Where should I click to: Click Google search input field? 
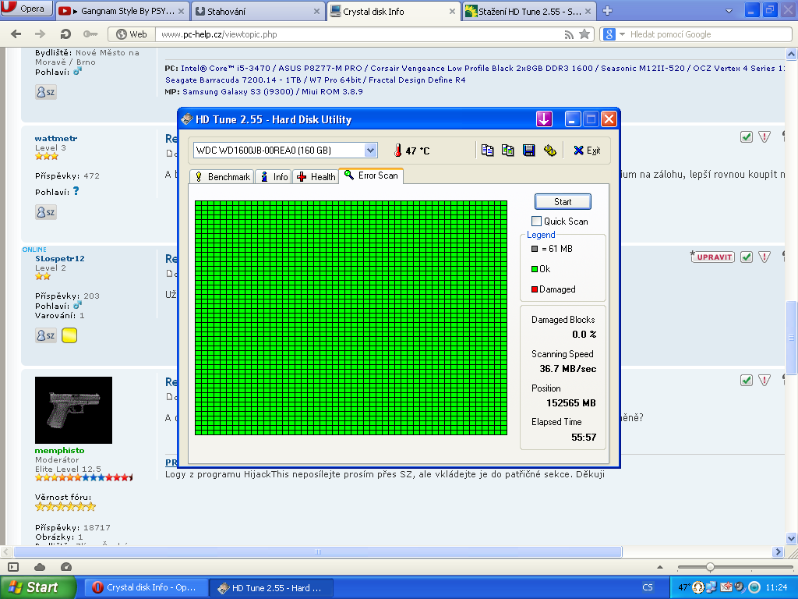click(x=709, y=34)
